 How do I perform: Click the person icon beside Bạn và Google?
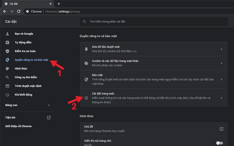(7, 34)
